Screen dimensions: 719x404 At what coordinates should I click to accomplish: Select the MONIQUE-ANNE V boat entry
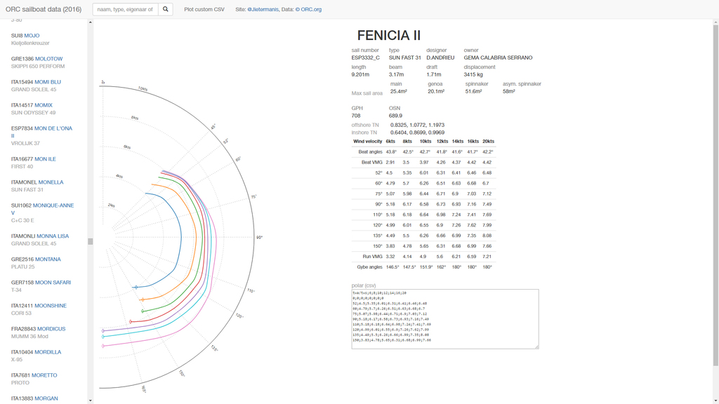click(x=43, y=209)
